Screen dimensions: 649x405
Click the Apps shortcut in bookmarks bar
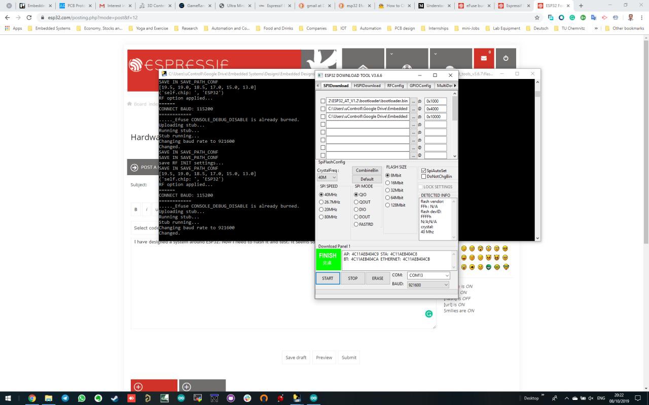pos(13,28)
